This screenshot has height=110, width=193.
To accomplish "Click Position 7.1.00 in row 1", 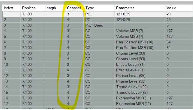I will coord(31,14).
